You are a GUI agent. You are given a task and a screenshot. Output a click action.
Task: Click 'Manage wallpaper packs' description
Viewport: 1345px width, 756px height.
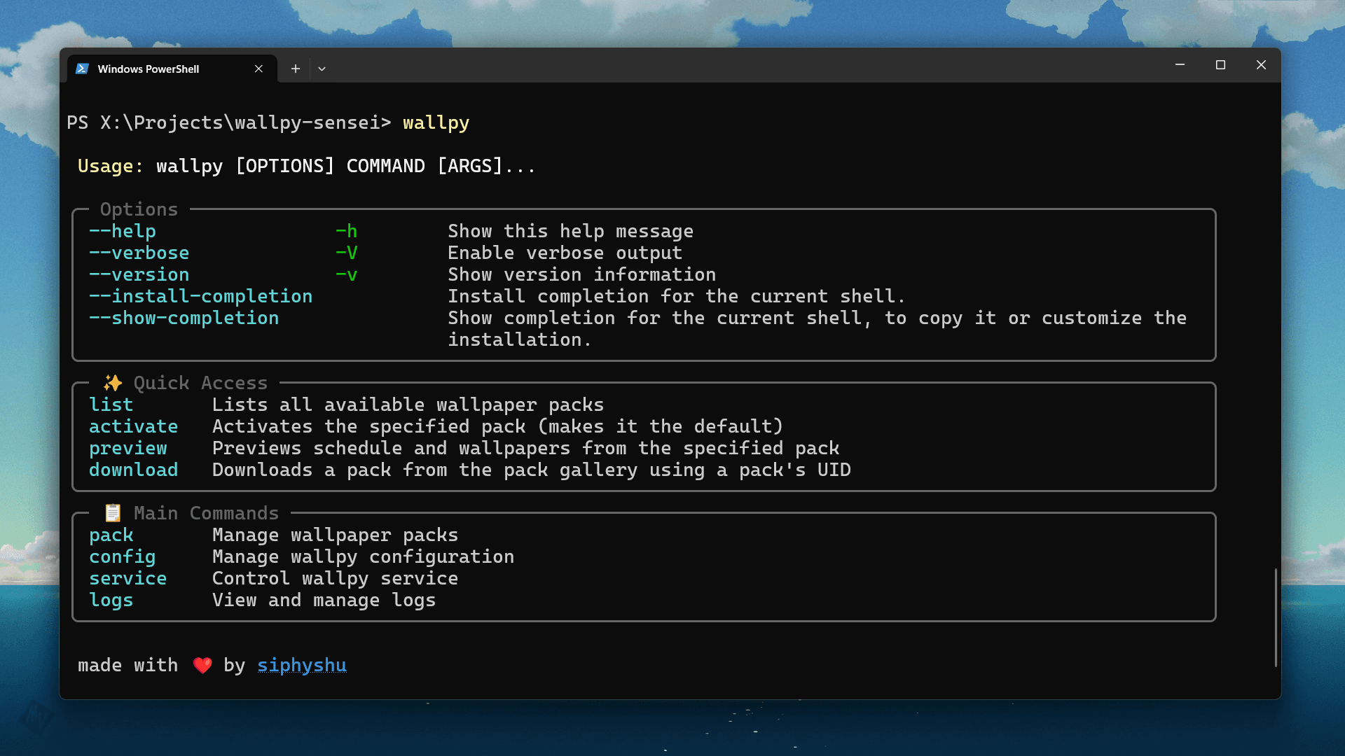point(336,535)
